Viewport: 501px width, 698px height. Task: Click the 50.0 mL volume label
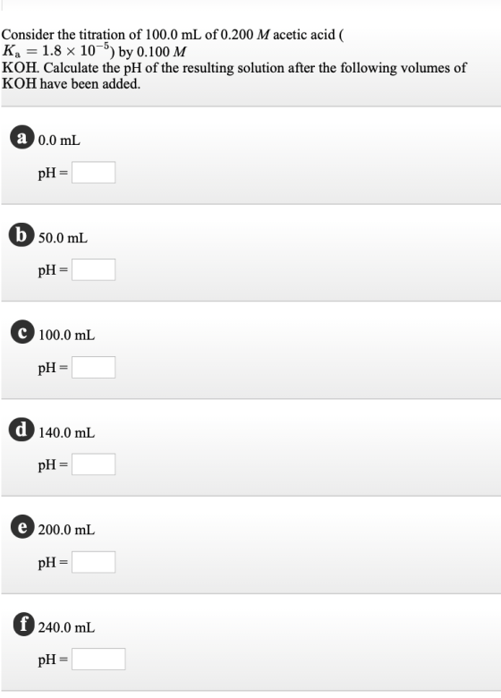(x=63, y=238)
